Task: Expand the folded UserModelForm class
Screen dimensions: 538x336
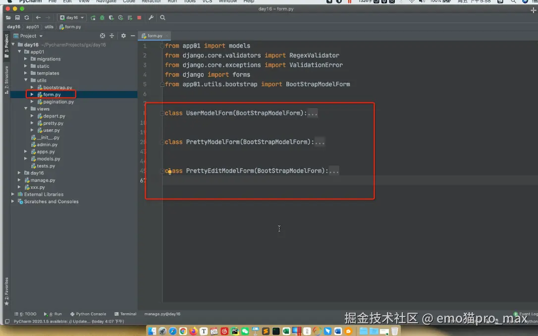Action: [162, 113]
